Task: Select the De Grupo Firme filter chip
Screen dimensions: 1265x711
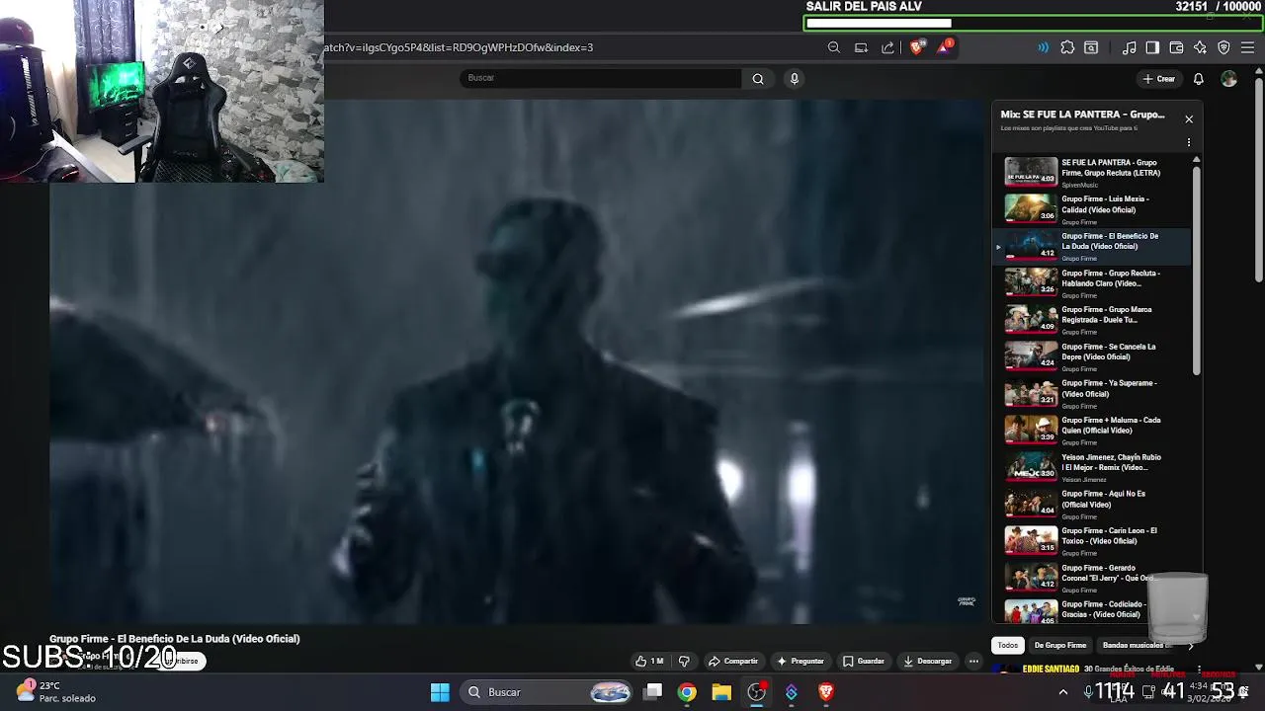Action: [x=1059, y=645]
